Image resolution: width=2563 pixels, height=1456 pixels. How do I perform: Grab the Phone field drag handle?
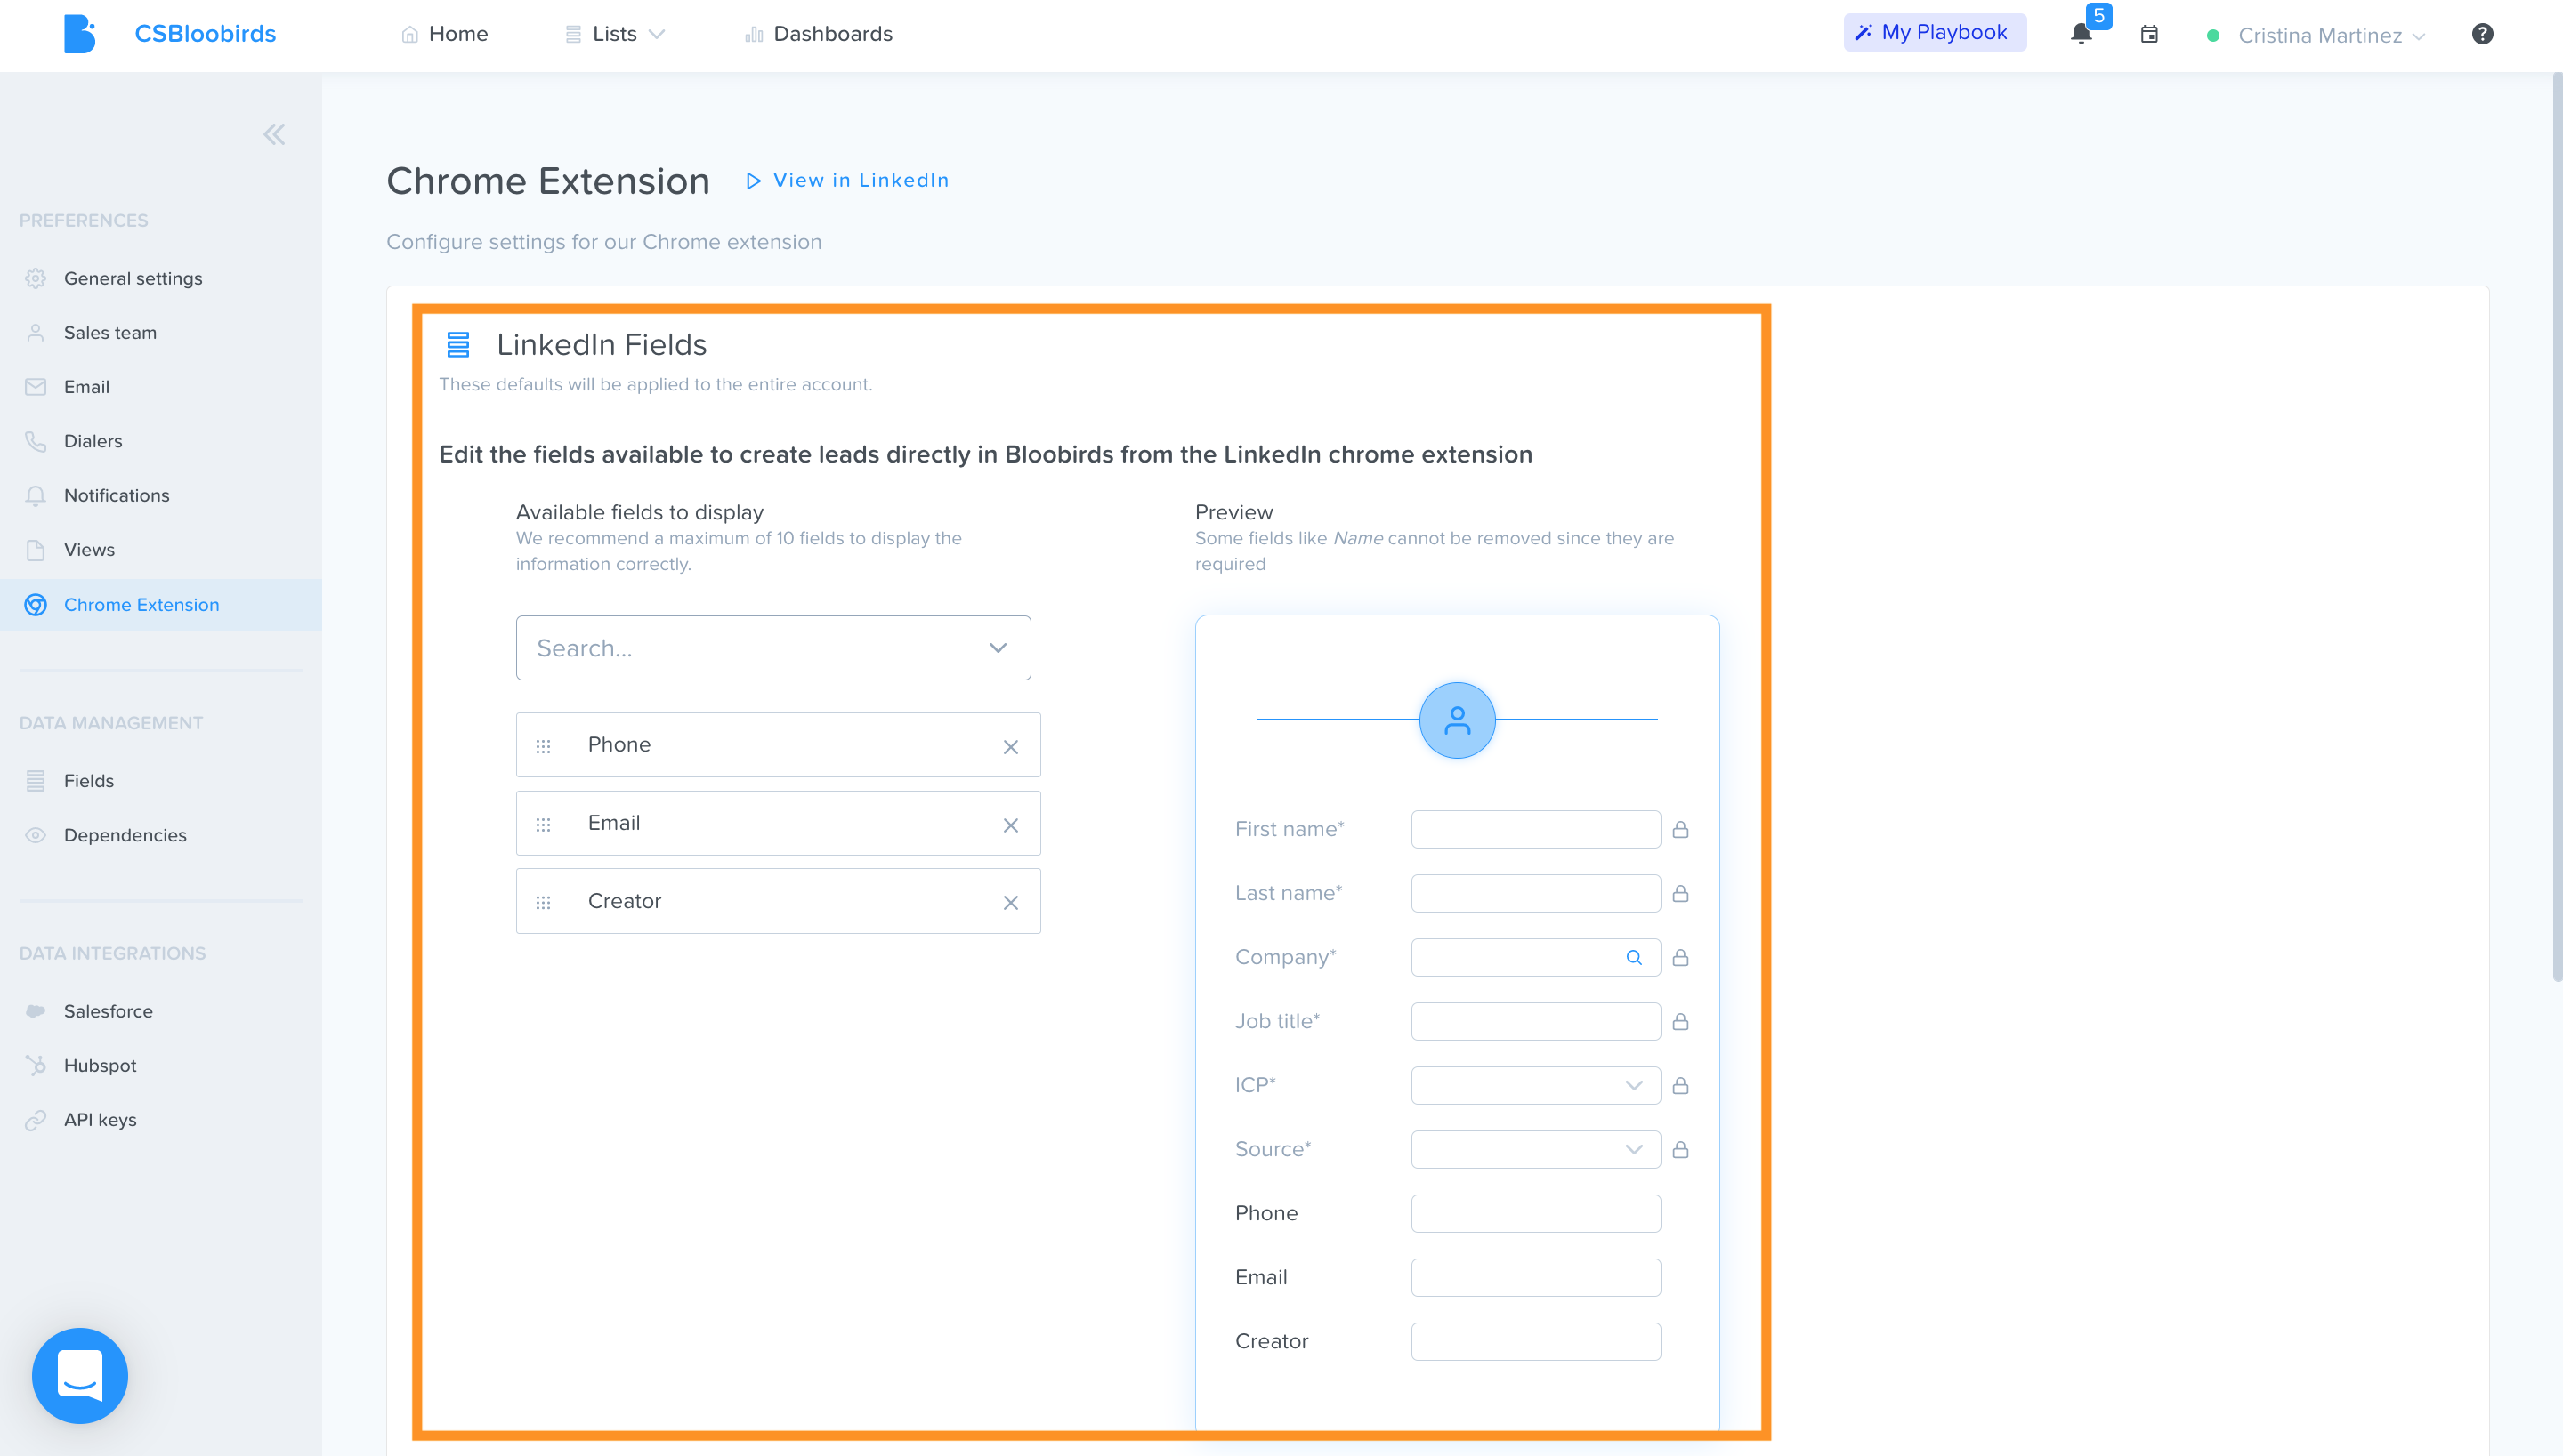(x=543, y=747)
